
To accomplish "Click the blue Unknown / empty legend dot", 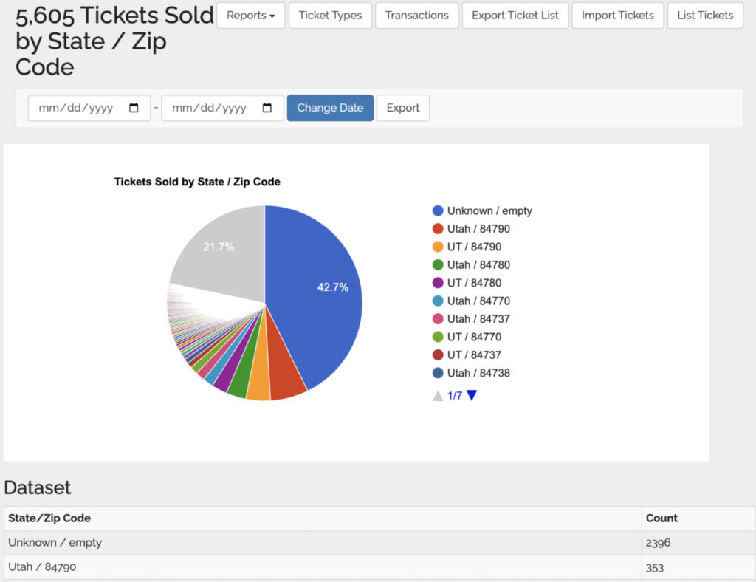I will pos(438,211).
